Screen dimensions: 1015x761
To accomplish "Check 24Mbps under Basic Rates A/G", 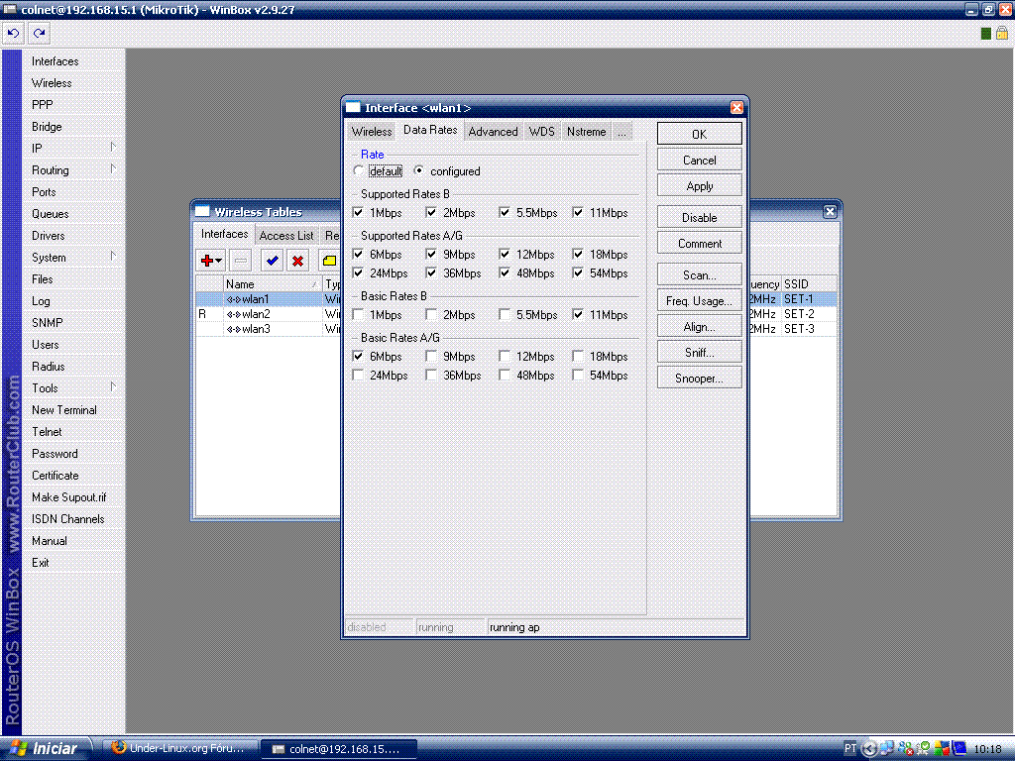I will coord(358,375).
